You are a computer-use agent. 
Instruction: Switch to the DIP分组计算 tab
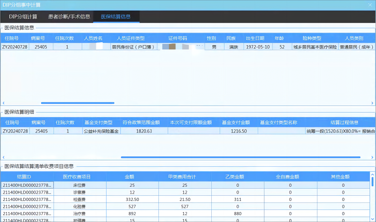click(x=23, y=16)
